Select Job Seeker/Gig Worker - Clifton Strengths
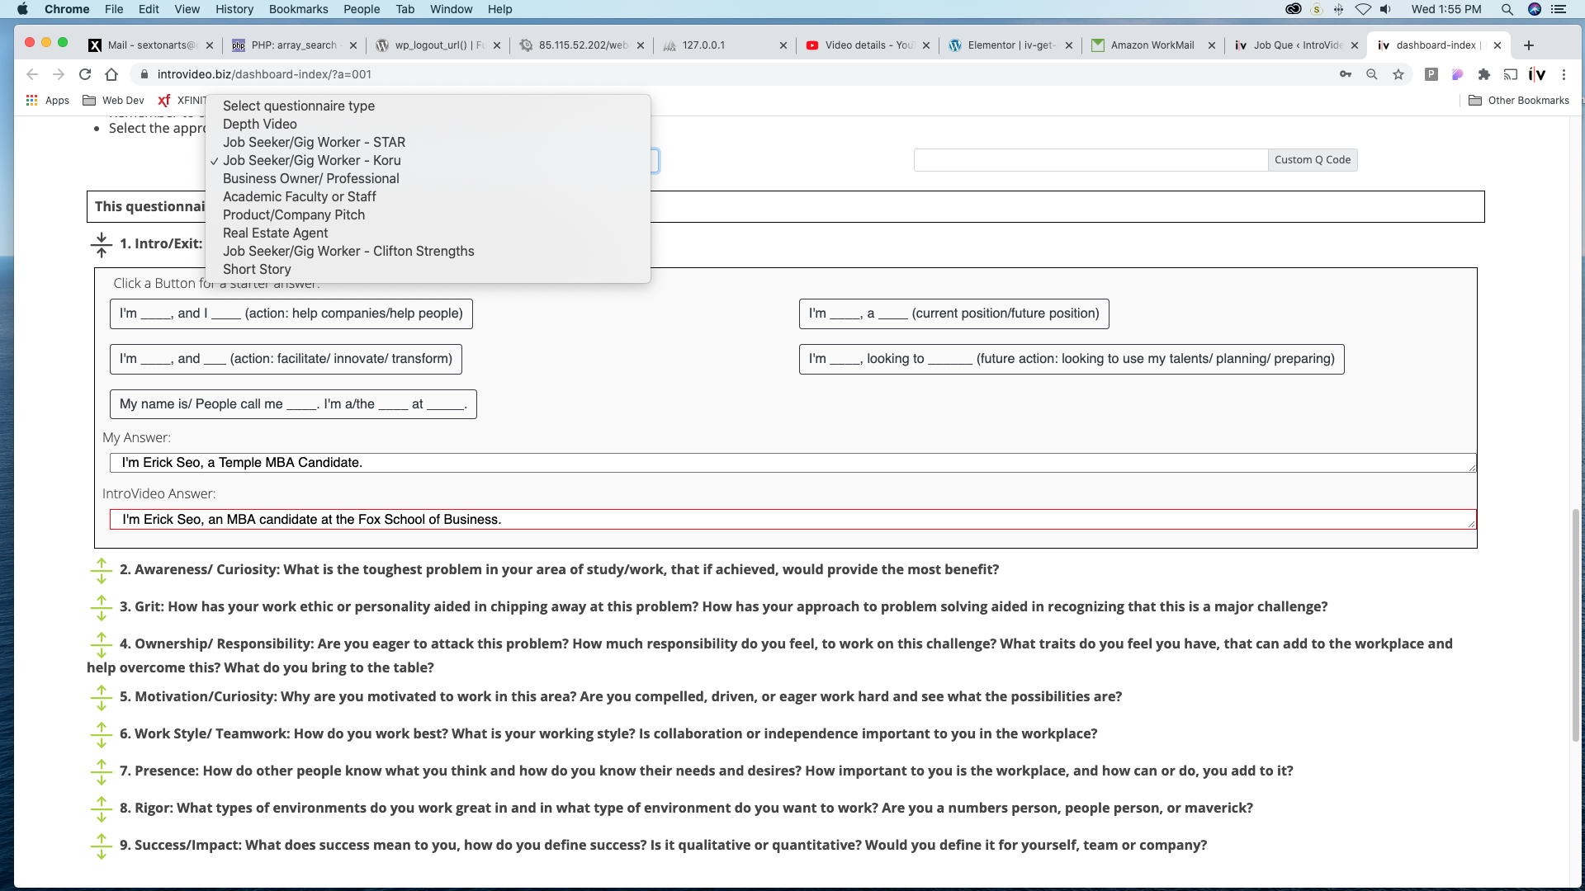Viewport: 1585px width, 891px height. (x=428, y=251)
